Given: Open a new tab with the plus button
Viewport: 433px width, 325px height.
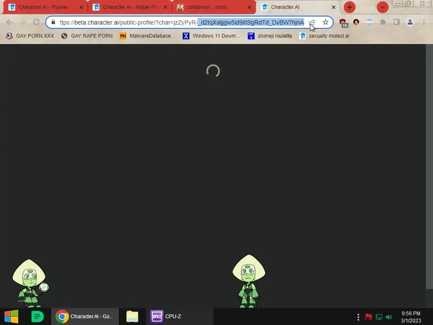Looking at the screenshot, I should pos(350,7).
